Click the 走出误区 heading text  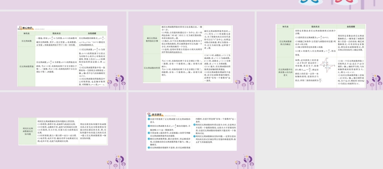156,115
